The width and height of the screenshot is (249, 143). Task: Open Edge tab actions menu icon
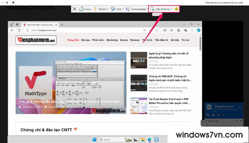pos(17,25)
